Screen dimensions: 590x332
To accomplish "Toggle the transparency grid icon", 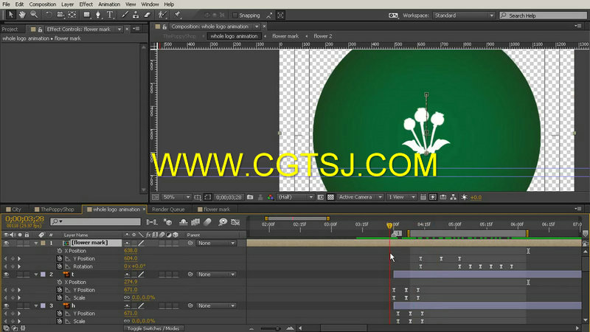I will click(330, 197).
